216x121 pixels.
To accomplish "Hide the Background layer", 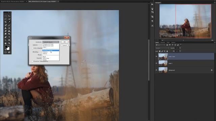I will coord(156,70).
